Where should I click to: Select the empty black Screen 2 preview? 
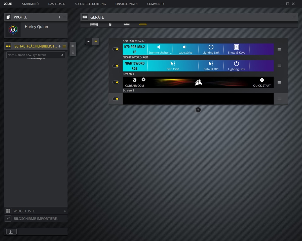[x=198, y=99]
